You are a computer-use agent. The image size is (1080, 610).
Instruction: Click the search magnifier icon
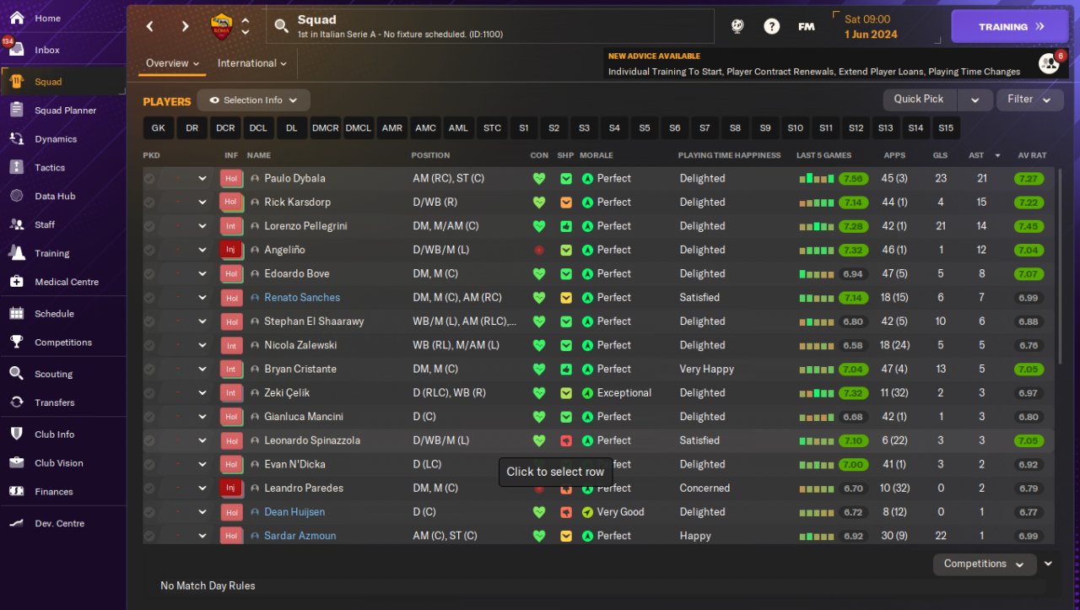click(282, 26)
